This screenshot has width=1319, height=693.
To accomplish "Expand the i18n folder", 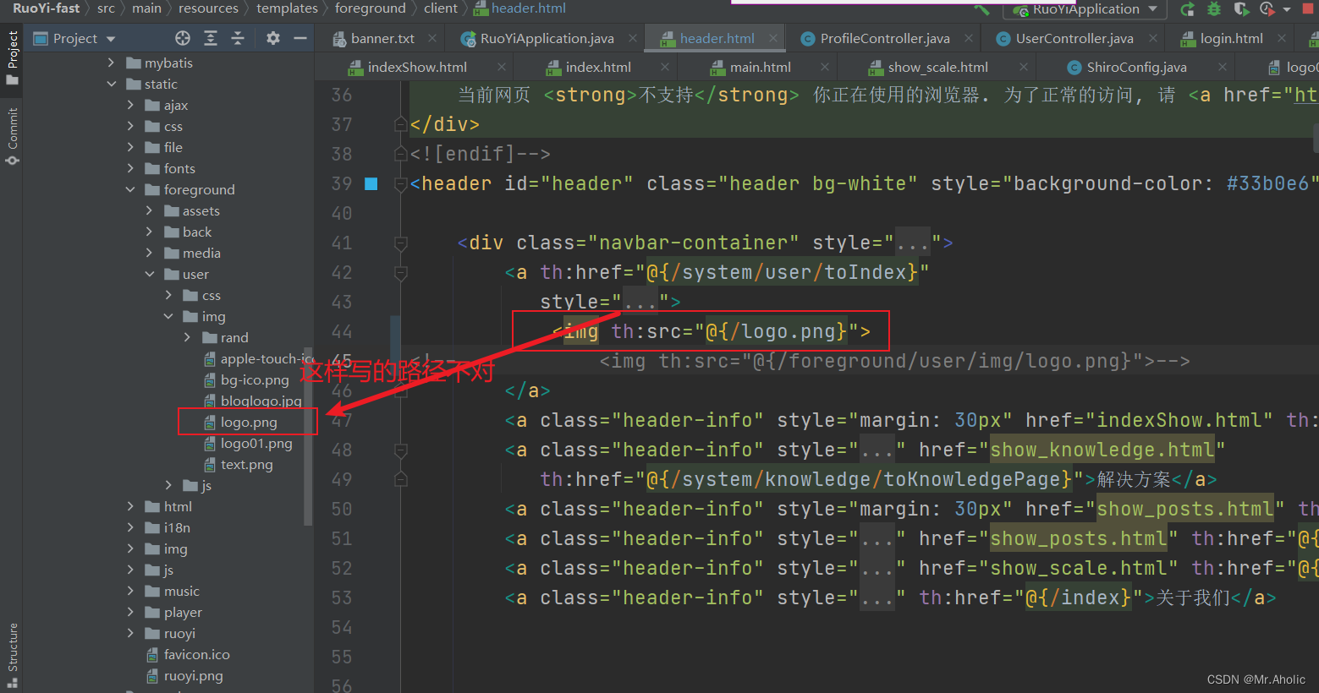I will (130, 527).
